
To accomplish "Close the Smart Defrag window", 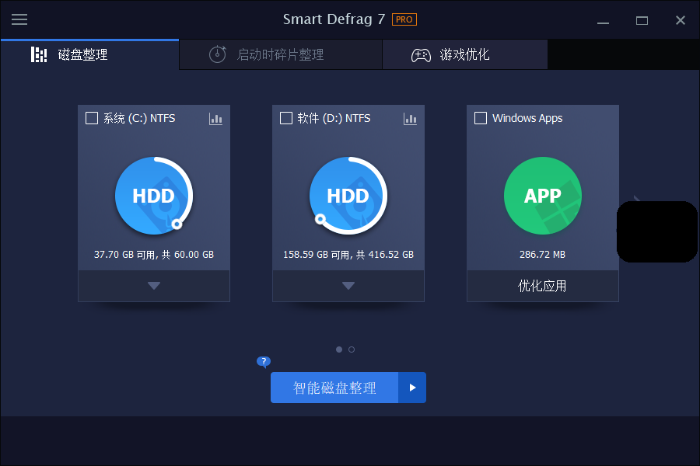I will (681, 20).
